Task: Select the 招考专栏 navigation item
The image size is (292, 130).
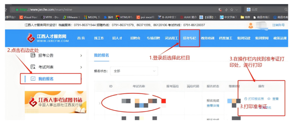Action: pos(189,38)
